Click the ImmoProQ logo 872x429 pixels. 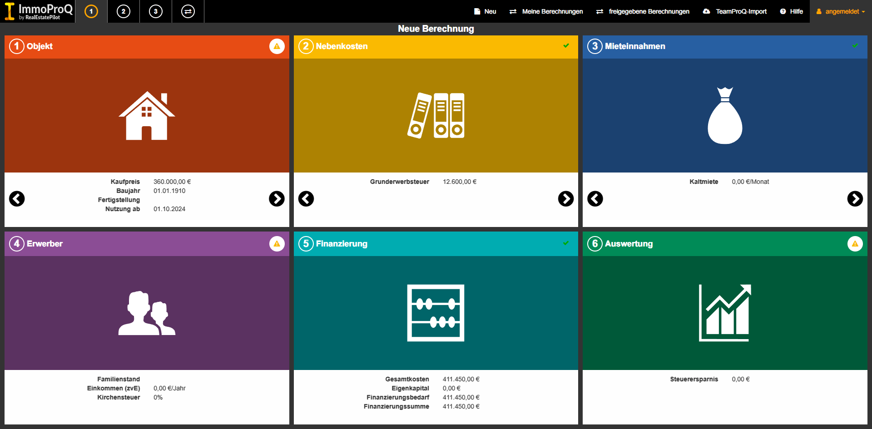click(x=36, y=11)
